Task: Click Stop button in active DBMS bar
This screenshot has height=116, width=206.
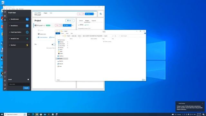Action: coord(80,14)
